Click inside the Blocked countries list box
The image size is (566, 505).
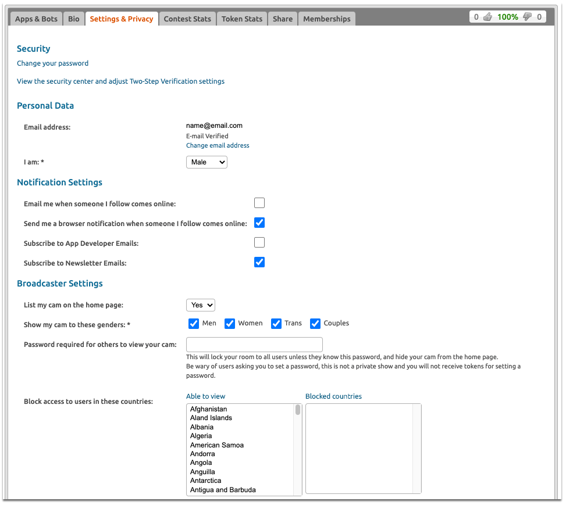[363, 449]
